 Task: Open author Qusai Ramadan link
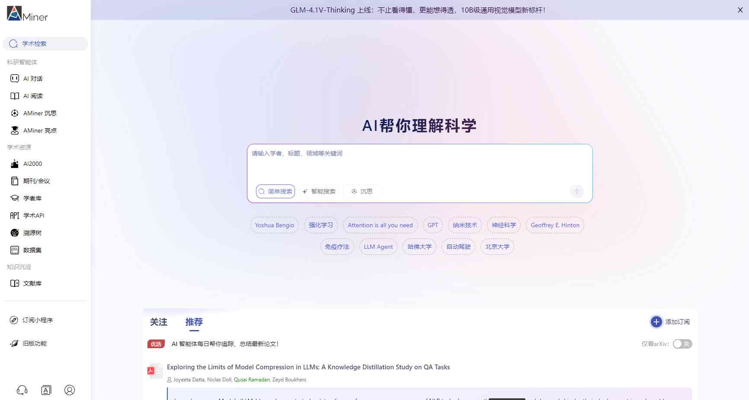(x=252, y=380)
